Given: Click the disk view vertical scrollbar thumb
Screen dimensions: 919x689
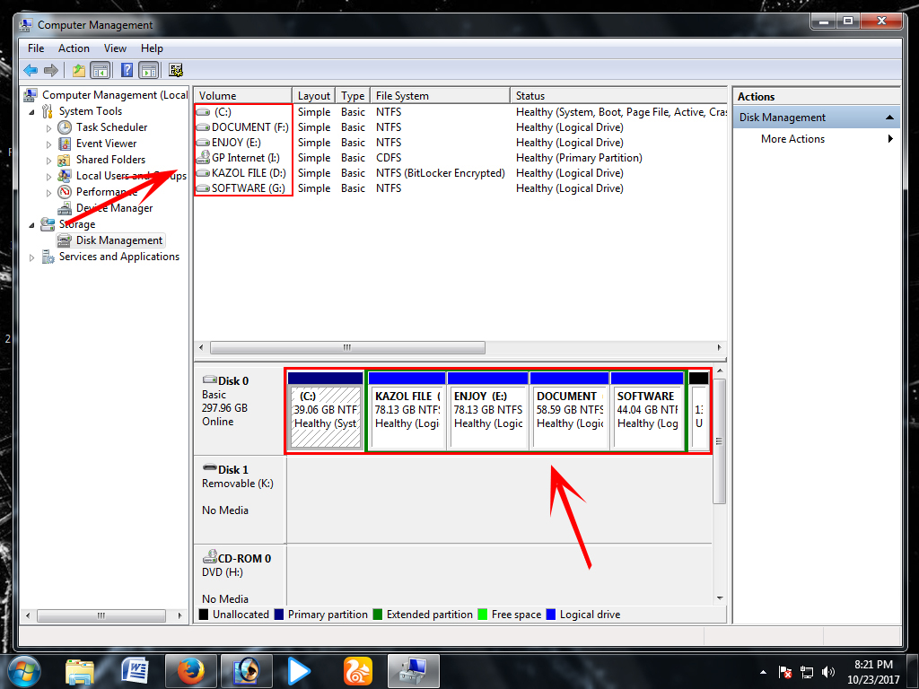Looking at the screenshot, I should pyautogui.click(x=719, y=441).
